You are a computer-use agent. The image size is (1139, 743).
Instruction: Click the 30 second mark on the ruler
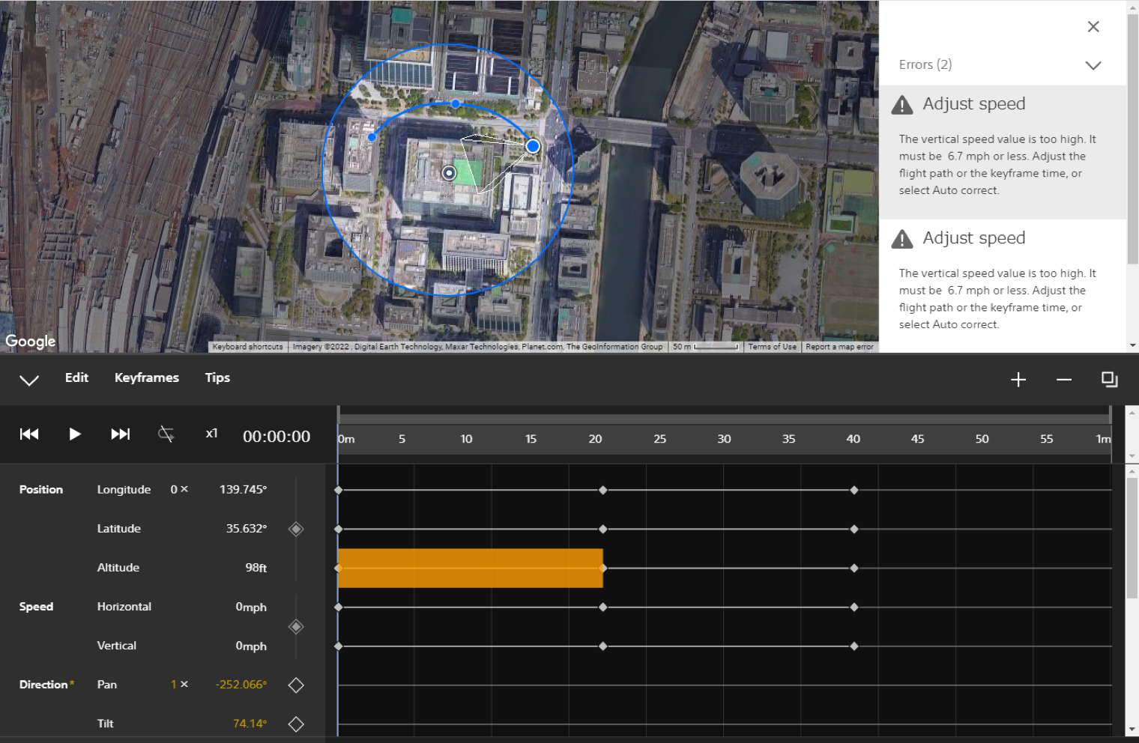(724, 439)
